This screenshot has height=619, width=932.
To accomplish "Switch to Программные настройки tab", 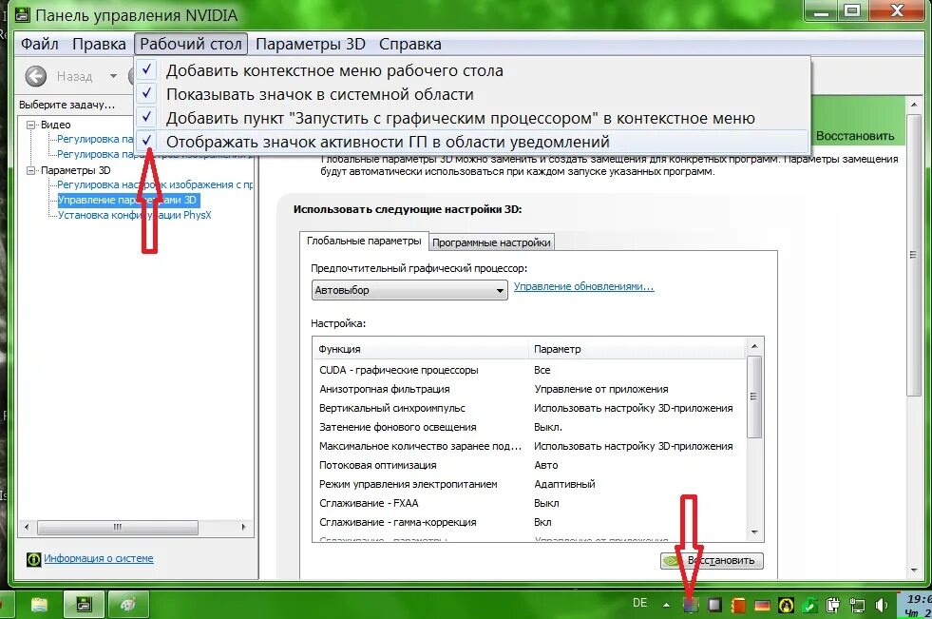I will coord(491,242).
